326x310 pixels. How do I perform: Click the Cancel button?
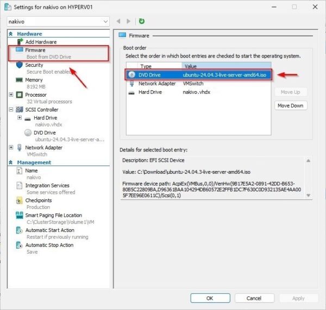(254, 298)
